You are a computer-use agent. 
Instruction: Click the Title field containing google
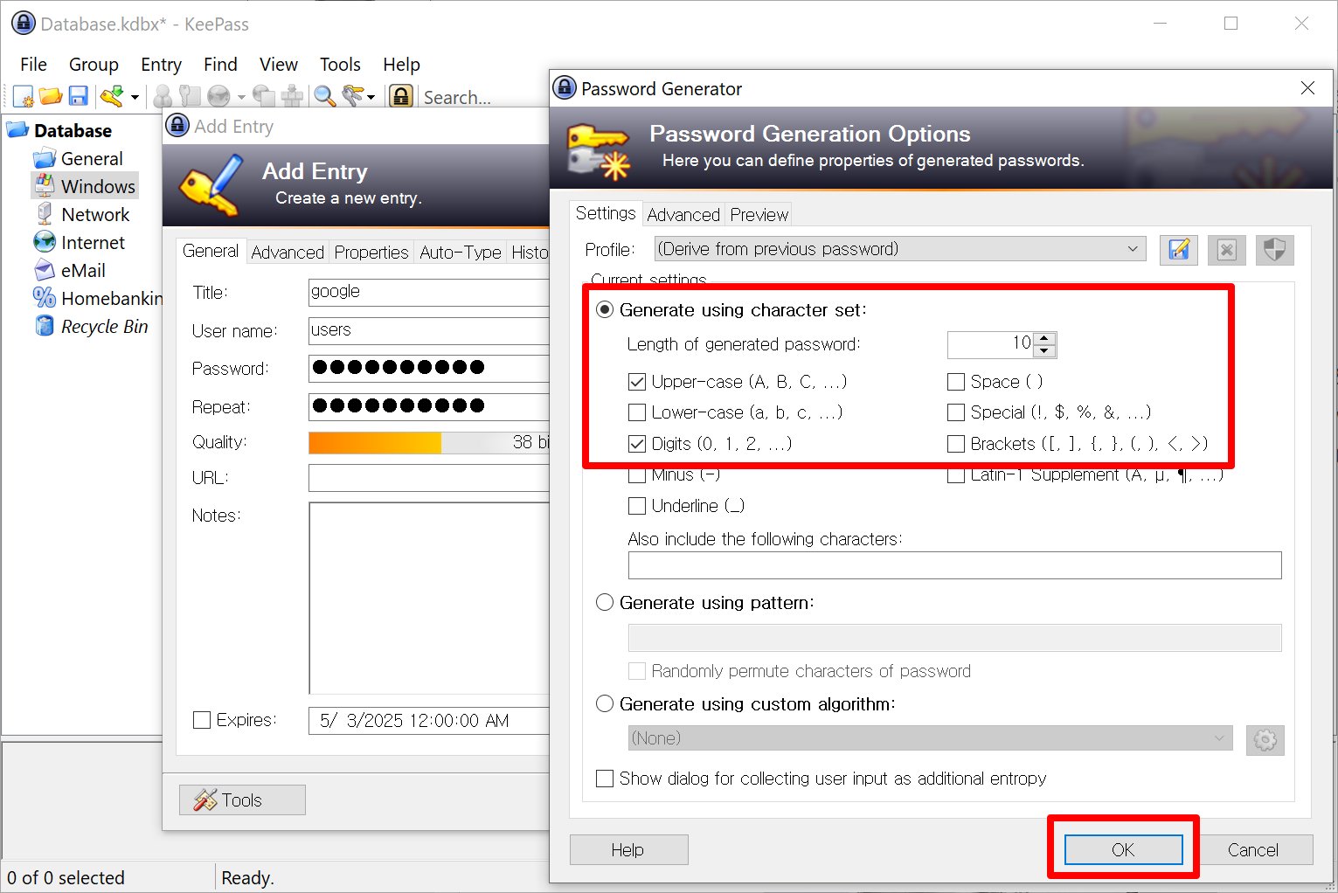[x=429, y=292]
